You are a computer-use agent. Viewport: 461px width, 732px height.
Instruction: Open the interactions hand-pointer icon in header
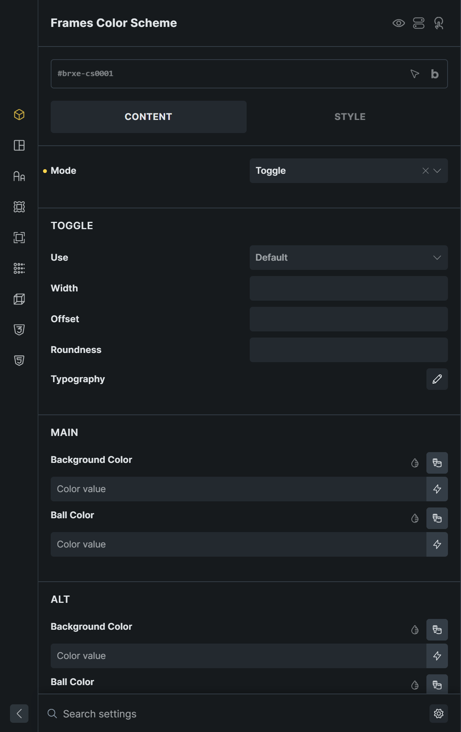coord(439,23)
